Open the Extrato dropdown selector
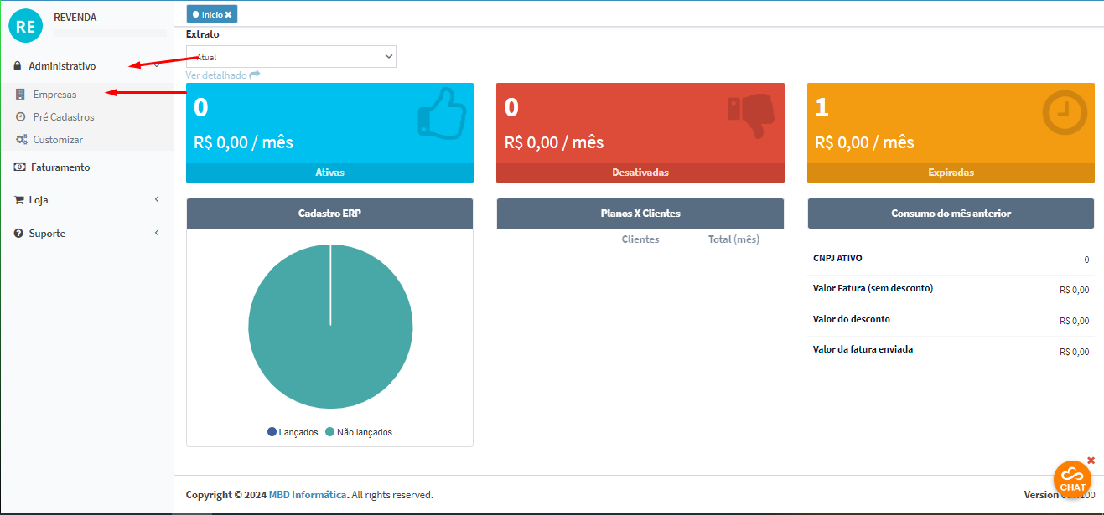This screenshot has height=515, width=1104. tap(291, 56)
